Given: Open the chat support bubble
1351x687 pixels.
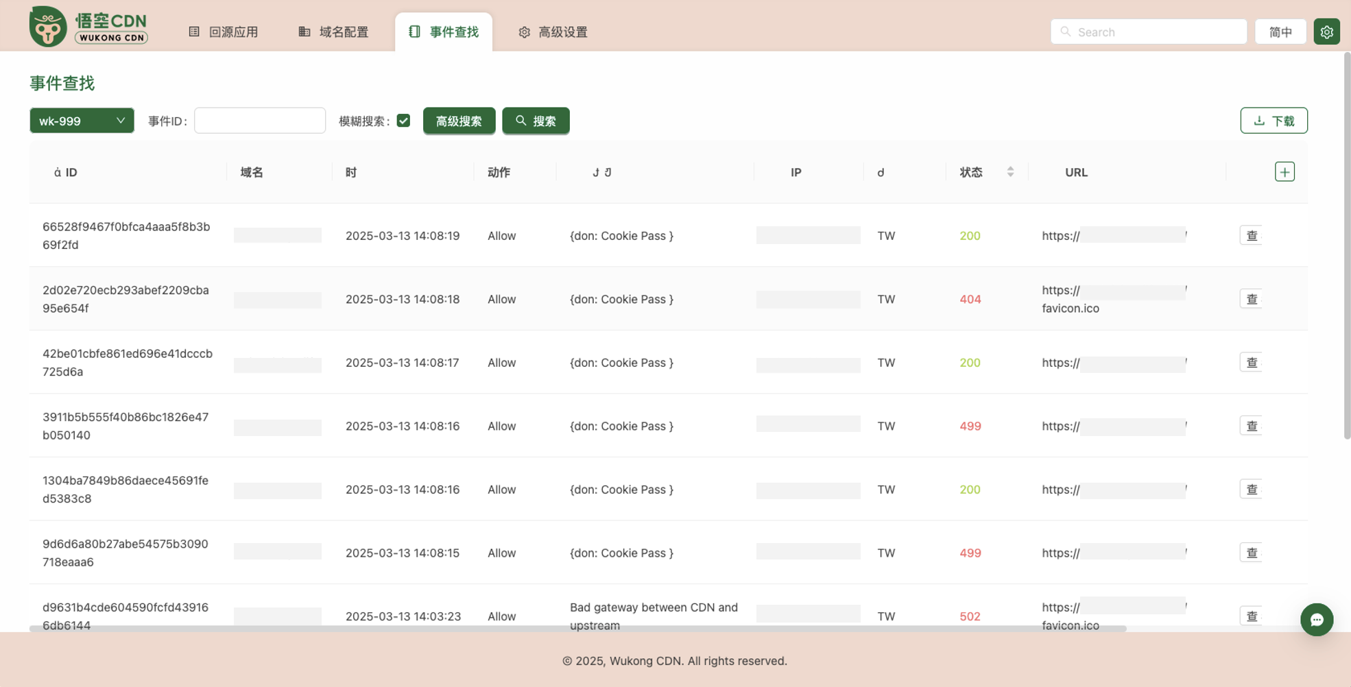Looking at the screenshot, I should pyautogui.click(x=1316, y=620).
